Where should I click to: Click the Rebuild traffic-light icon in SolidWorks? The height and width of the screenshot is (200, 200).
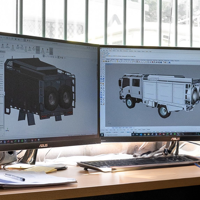pyautogui.click(x=28, y=40)
